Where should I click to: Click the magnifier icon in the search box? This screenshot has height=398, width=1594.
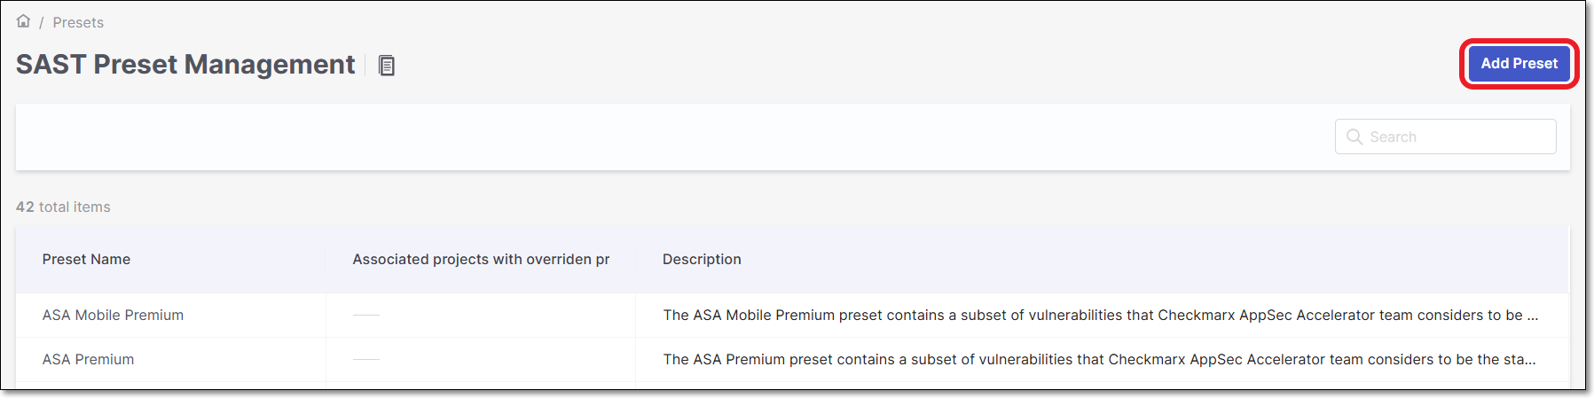tap(1355, 137)
